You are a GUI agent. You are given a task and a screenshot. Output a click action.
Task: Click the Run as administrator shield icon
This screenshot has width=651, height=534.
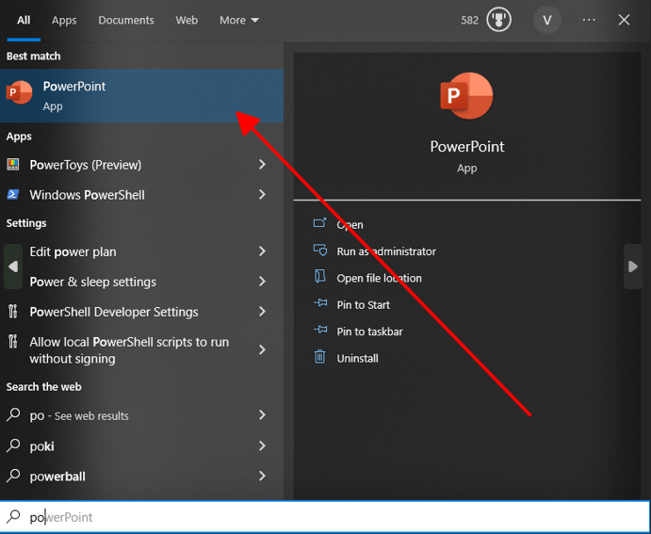tap(319, 251)
